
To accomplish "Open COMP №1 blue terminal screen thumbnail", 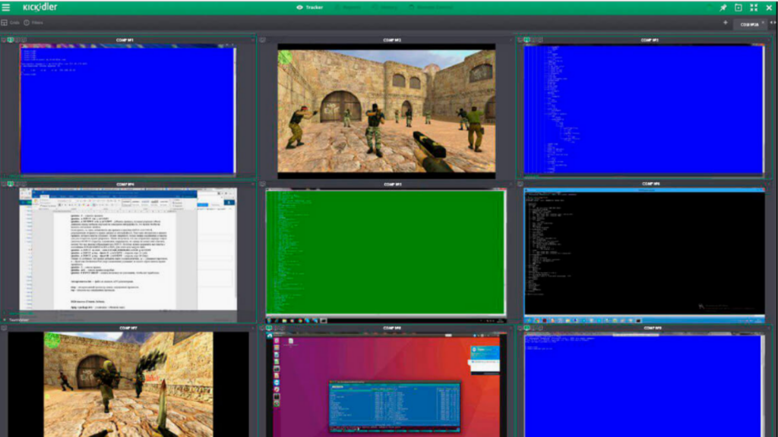I will (128, 108).
